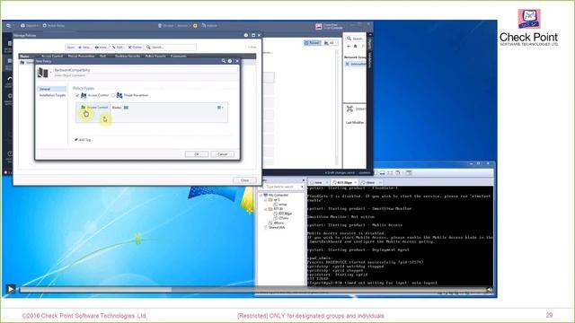Image resolution: width=575 pixels, height=323 pixels.
Task: Click Discard in SmartConsole top bar
Action: (x=165, y=26)
